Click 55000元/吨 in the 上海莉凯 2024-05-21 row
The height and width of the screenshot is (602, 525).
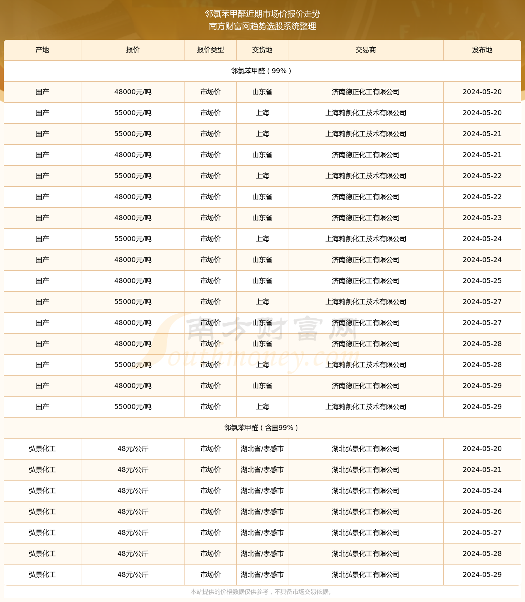(x=133, y=134)
